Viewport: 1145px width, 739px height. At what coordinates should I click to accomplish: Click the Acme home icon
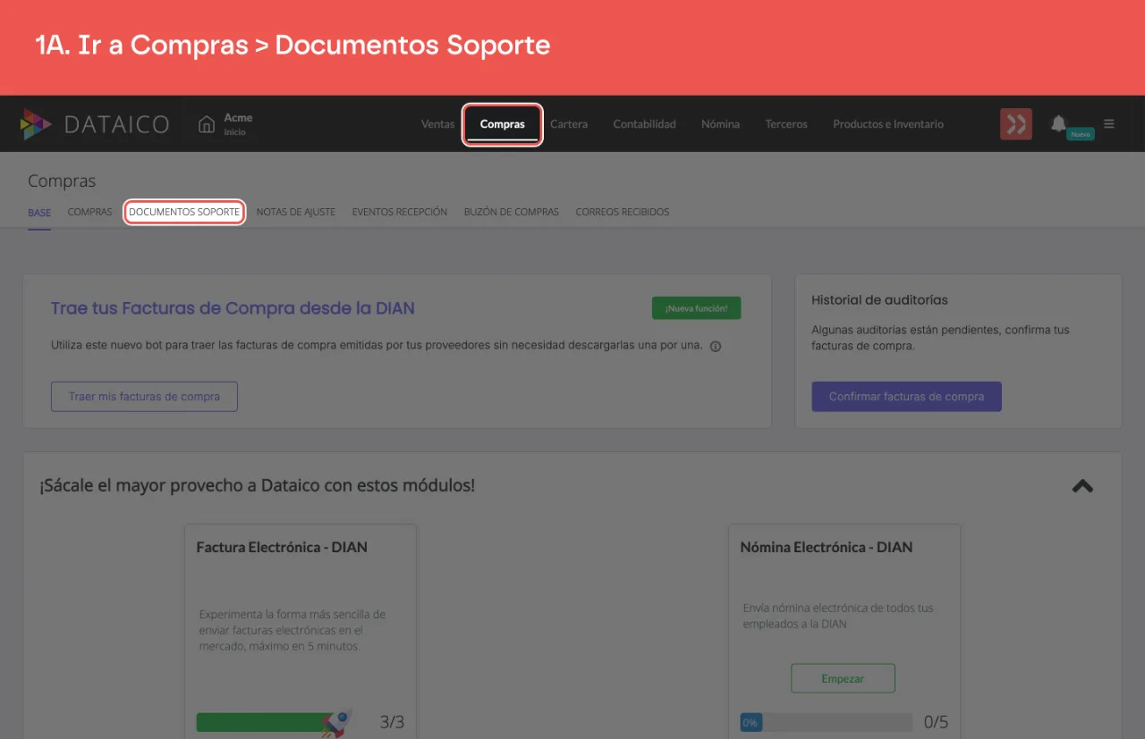(207, 124)
